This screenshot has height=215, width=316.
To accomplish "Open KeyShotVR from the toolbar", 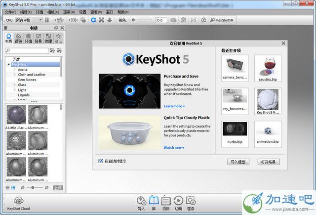I will click(222, 20).
